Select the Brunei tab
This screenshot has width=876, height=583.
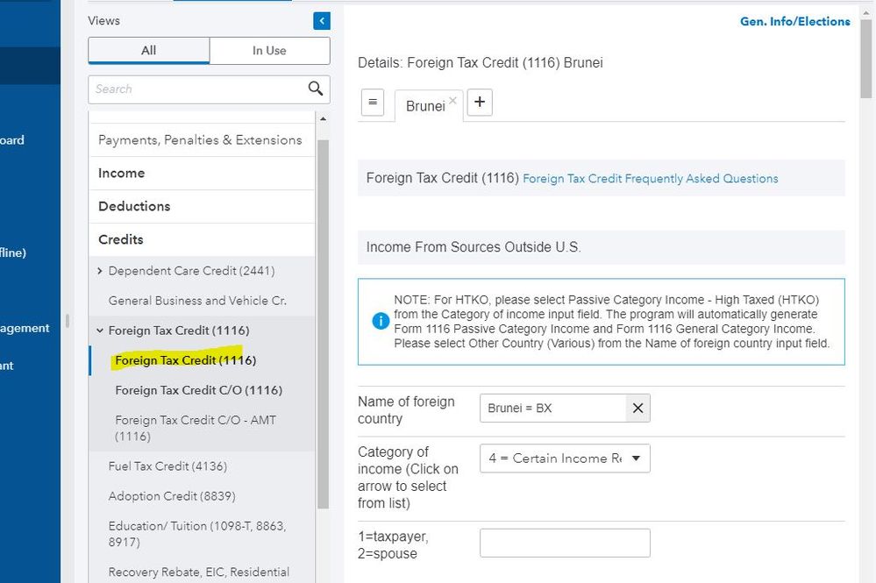point(424,106)
